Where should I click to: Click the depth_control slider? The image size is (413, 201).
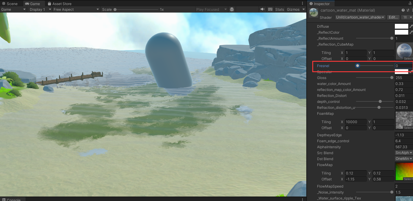click(x=375, y=101)
